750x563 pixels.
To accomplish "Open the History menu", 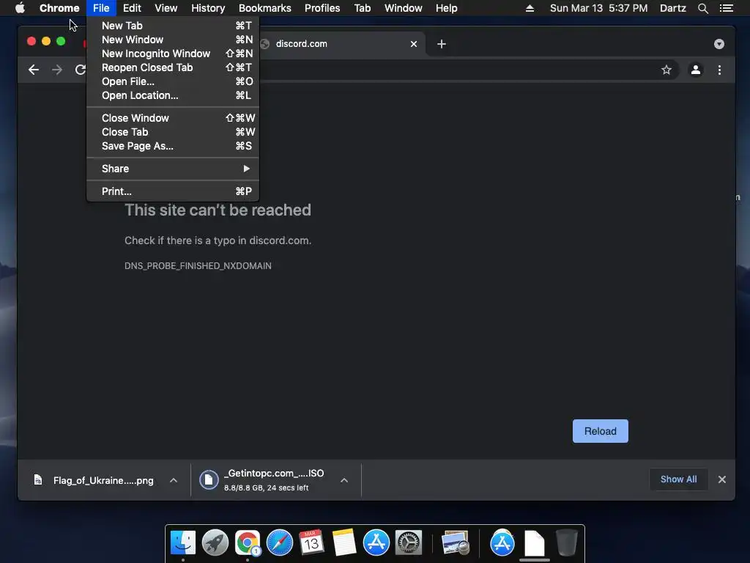I will (x=208, y=8).
